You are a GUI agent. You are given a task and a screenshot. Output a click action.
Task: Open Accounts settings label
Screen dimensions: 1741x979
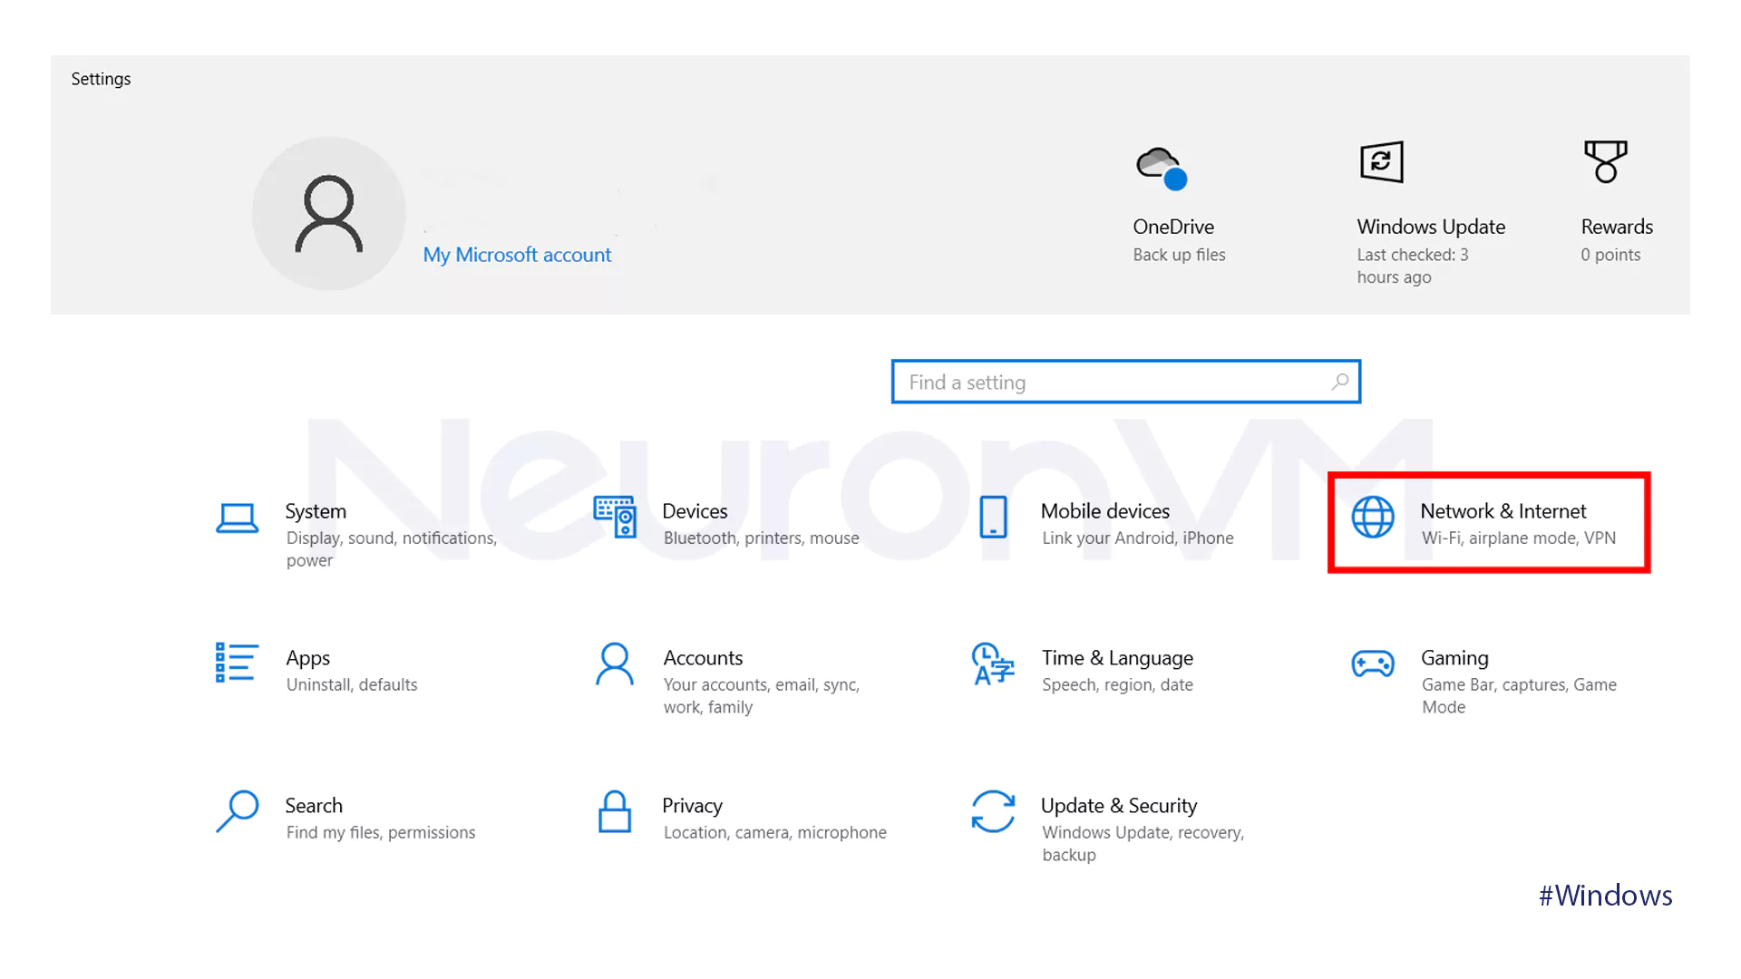703,658
